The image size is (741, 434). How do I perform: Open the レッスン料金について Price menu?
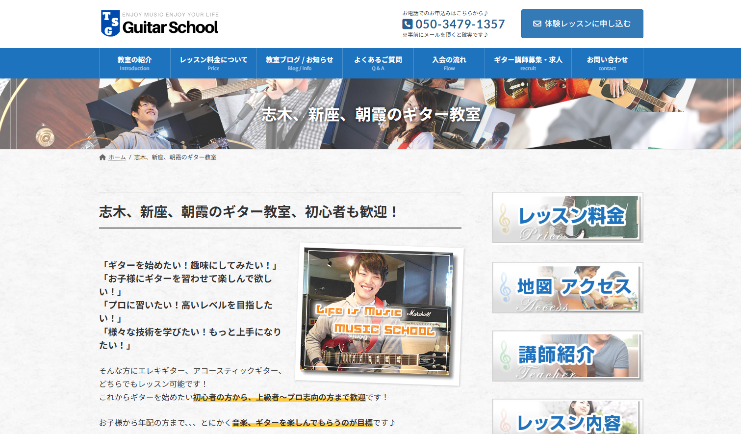tap(213, 63)
